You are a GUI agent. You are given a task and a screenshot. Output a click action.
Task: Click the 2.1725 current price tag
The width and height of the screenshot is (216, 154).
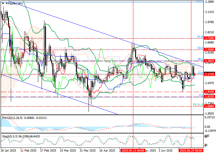(x=209, y=75)
